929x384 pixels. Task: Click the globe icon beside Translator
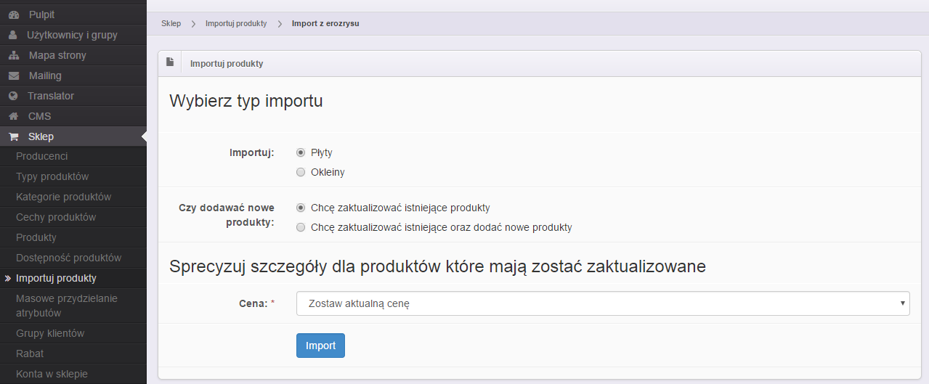[13, 96]
